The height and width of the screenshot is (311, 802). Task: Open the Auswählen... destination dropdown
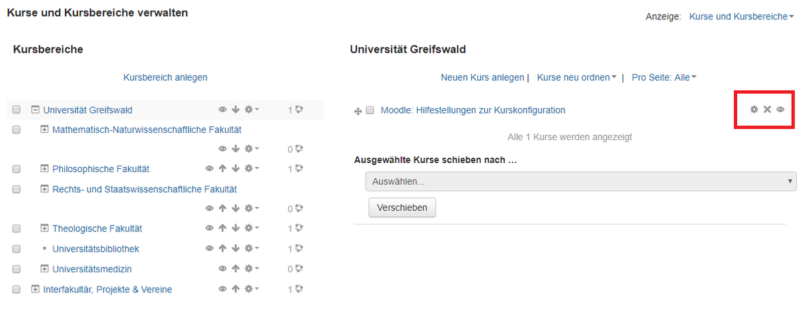click(x=580, y=181)
